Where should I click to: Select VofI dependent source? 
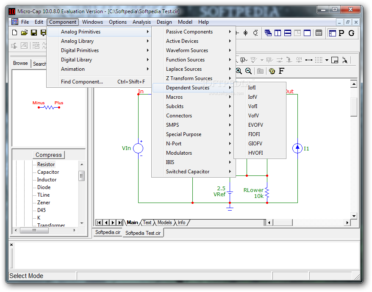coord(260,106)
